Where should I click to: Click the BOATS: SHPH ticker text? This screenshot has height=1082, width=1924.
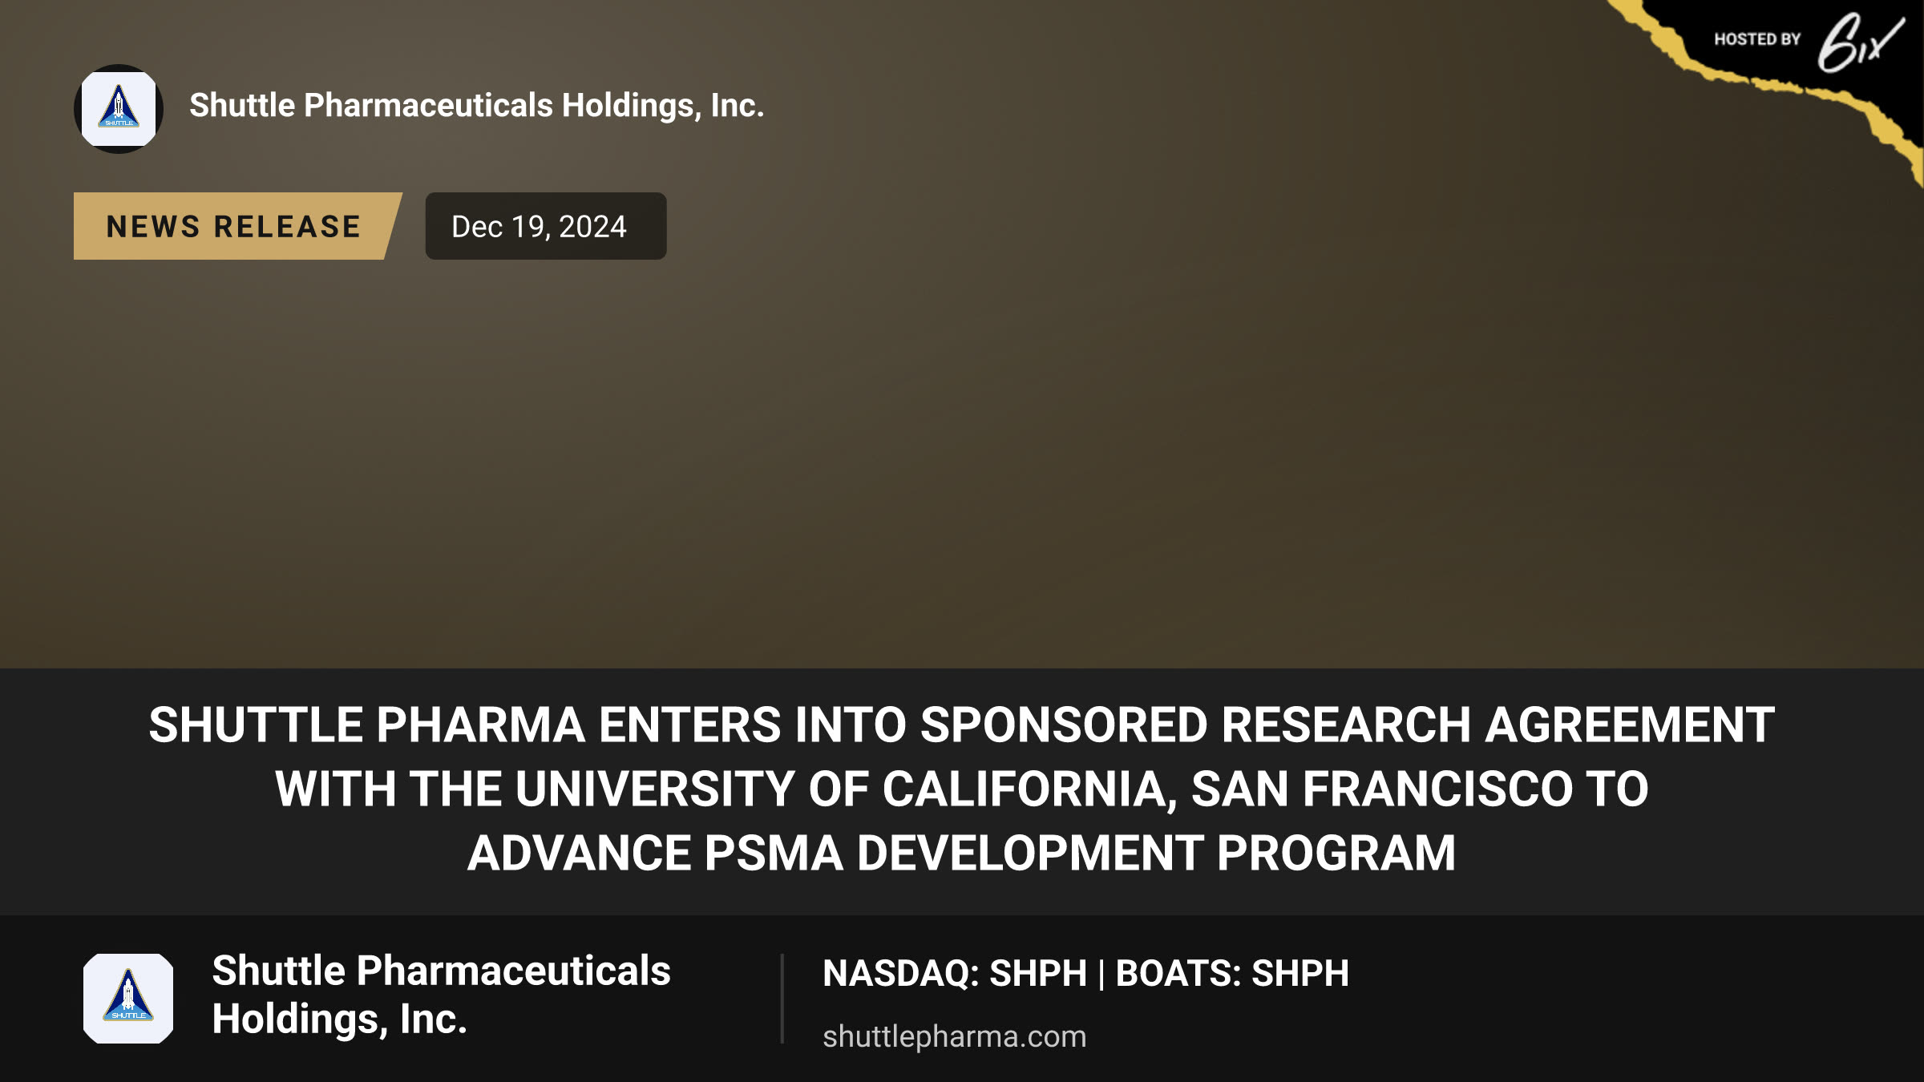pos(1232,973)
